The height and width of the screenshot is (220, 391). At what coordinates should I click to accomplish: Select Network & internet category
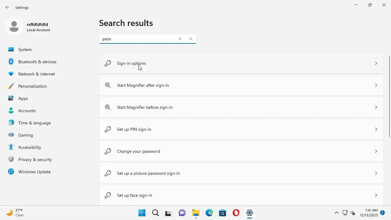click(36, 74)
